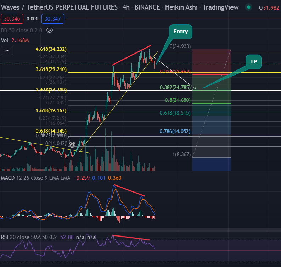Click the 2.24(22.290) Fibonacci level label
Screen dimensions: 281x267
pos(52,98)
